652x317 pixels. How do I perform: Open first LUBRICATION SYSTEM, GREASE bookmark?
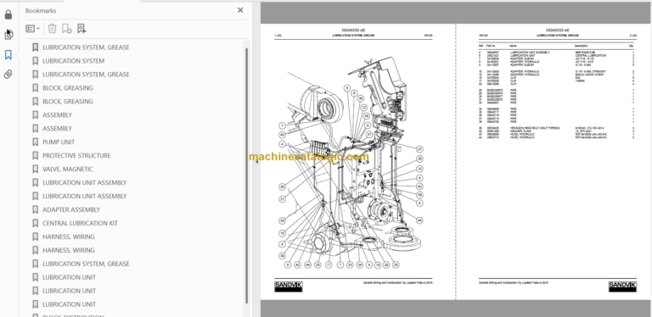86,47
